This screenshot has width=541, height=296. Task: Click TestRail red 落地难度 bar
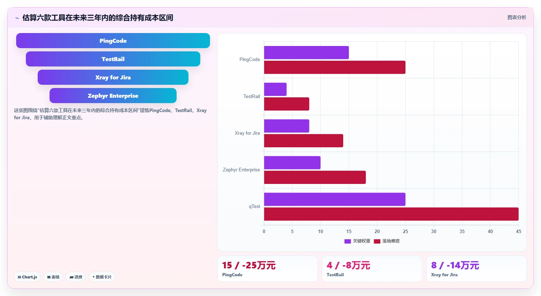click(x=286, y=104)
